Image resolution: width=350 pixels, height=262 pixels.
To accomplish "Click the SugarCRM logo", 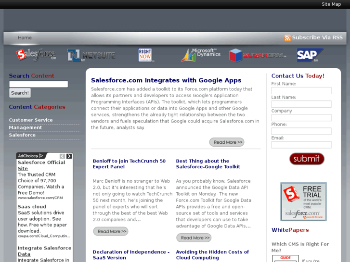I will [x=258, y=55].
